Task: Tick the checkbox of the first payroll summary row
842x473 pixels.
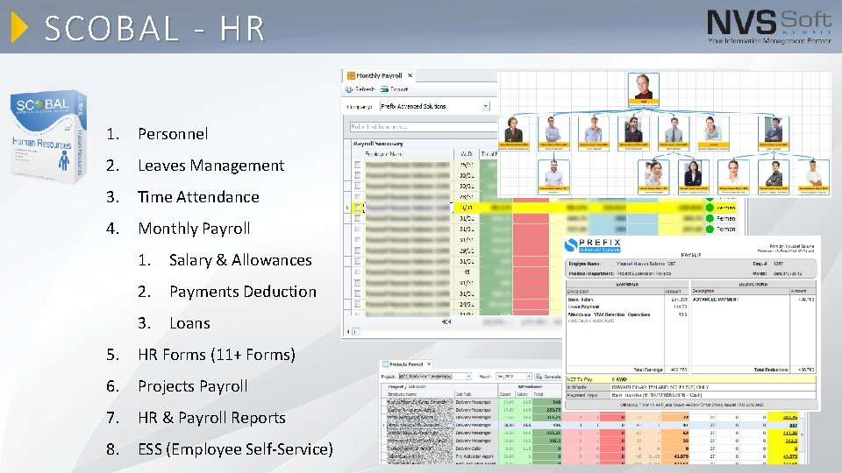Action: pyautogui.click(x=358, y=164)
